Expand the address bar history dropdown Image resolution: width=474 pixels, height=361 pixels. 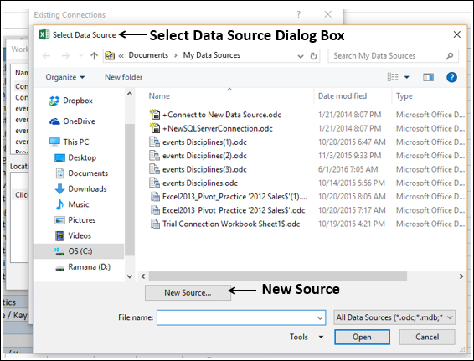[x=301, y=56]
